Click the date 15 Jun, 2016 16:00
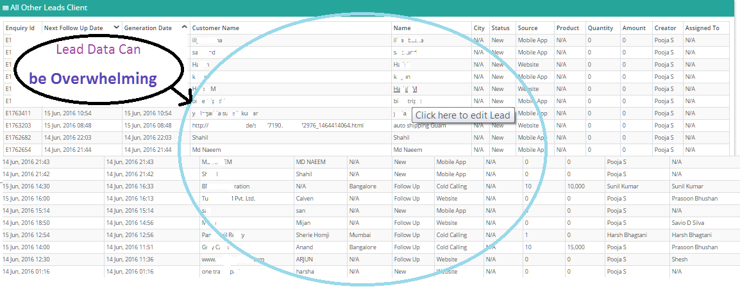740x289 pixels. pyautogui.click(x=26, y=199)
